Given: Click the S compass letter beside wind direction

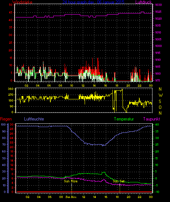Looking at the screenshot, I should (x=160, y=102).
